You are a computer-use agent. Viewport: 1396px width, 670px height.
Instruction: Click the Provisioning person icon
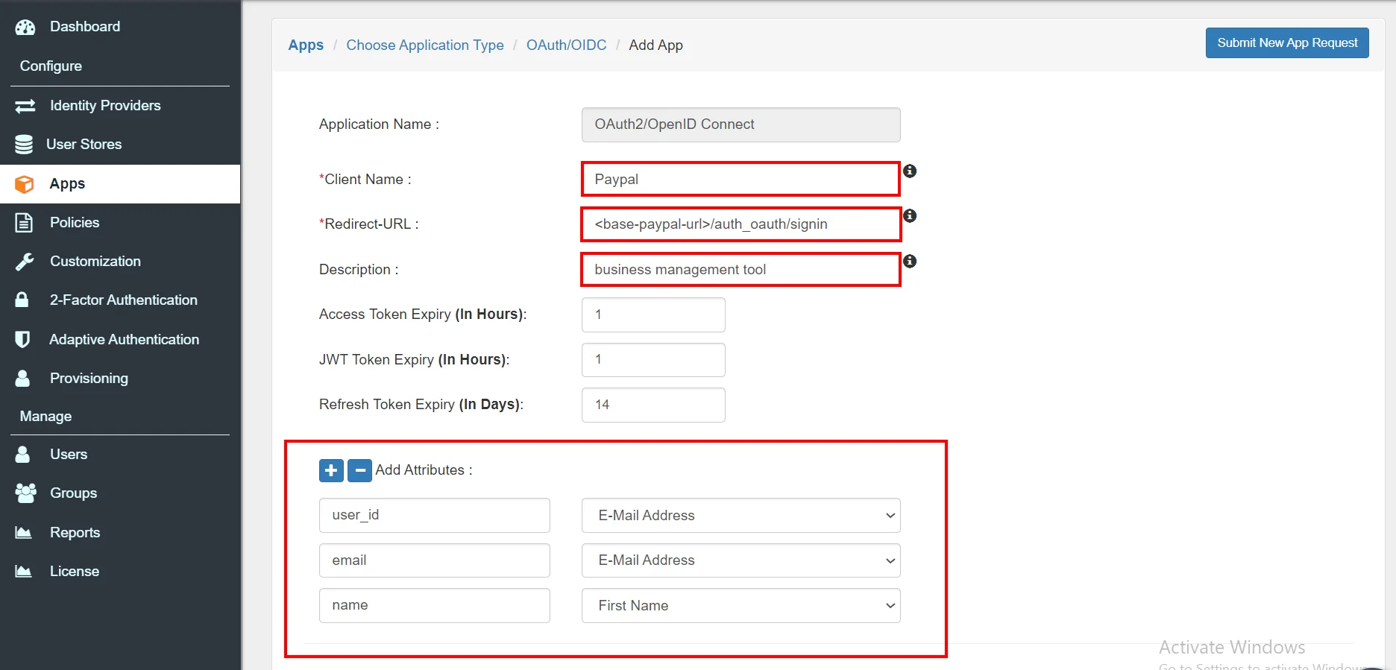tap(23, 379)
